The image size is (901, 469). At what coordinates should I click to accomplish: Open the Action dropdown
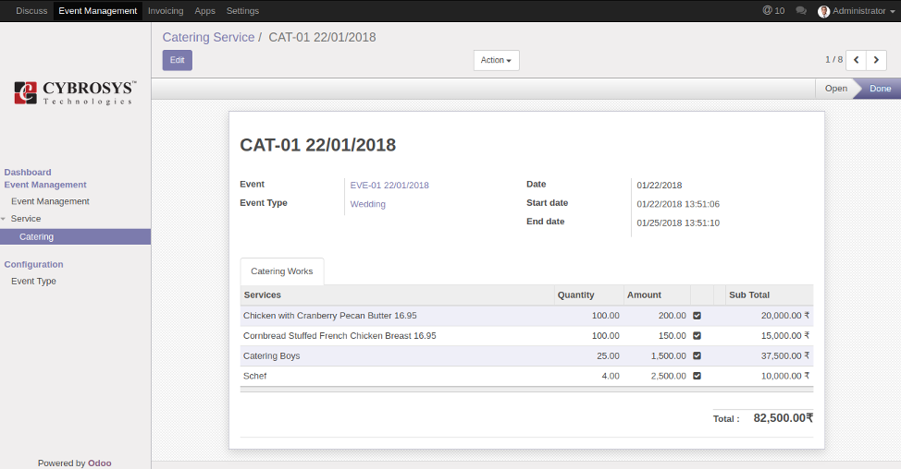click(497, 60)
